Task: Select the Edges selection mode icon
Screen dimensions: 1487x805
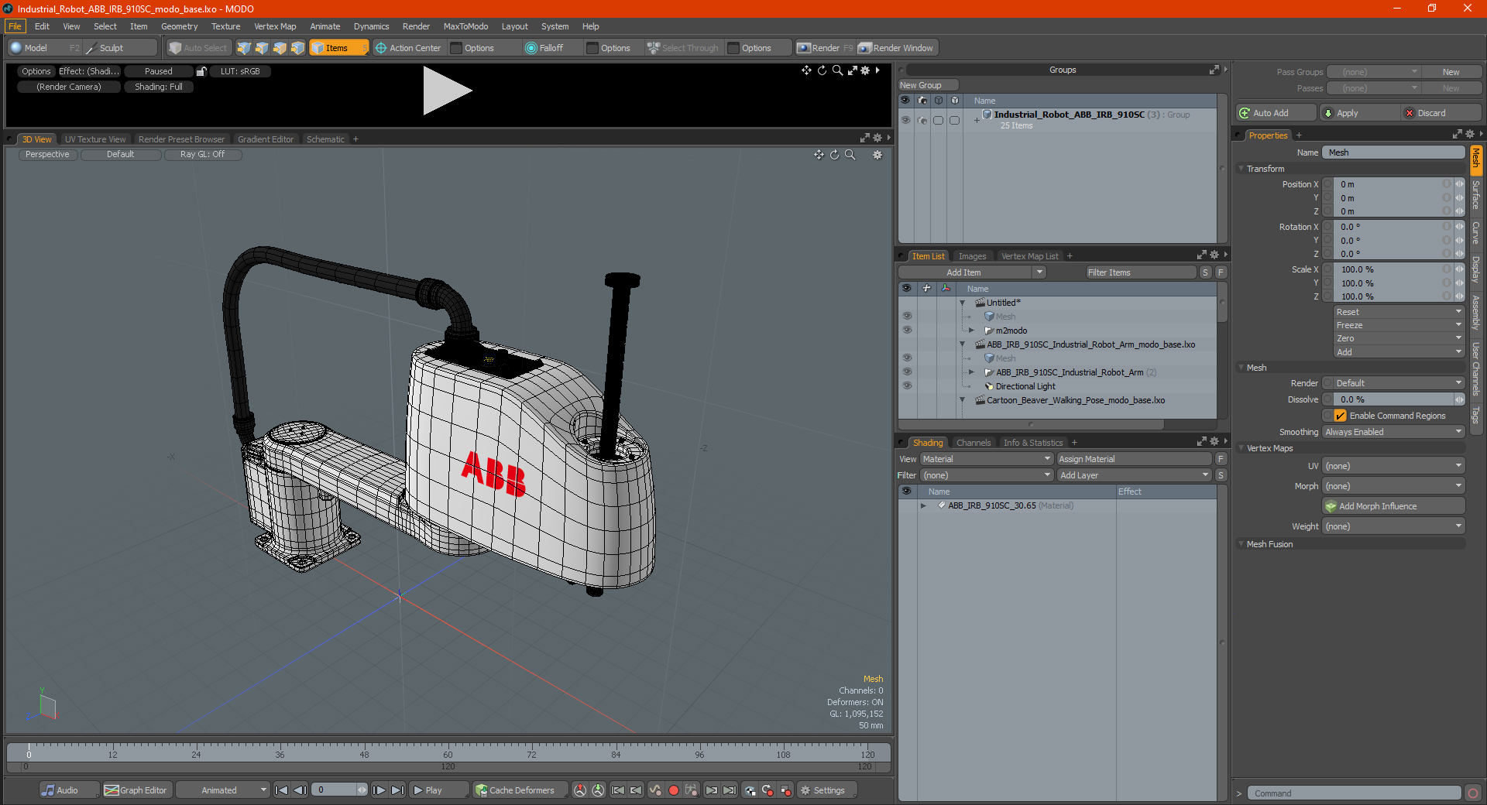Action: coord(262,48)
